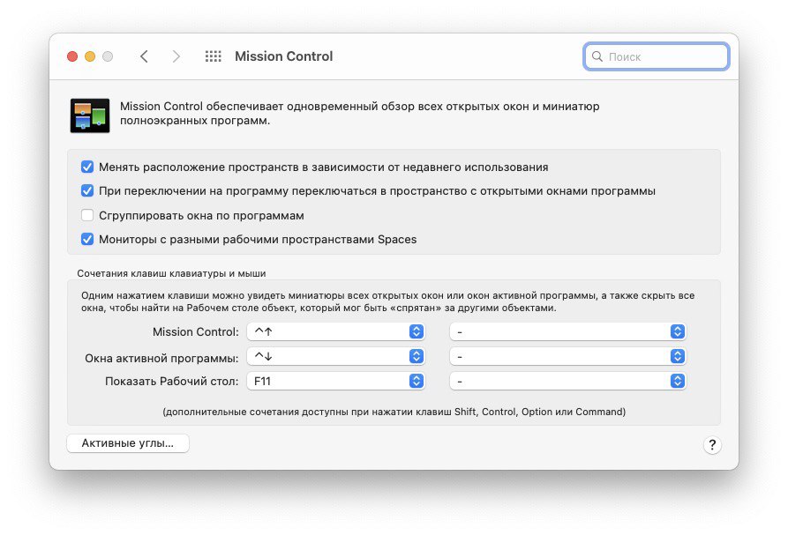Viewport: 788px width, 535px height.
Task: Show all preferences grid icon
Action: click(x=213, y=56)
